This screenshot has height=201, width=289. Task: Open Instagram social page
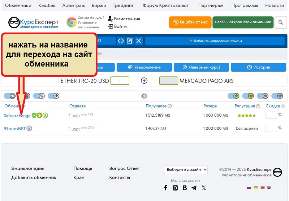175,188
